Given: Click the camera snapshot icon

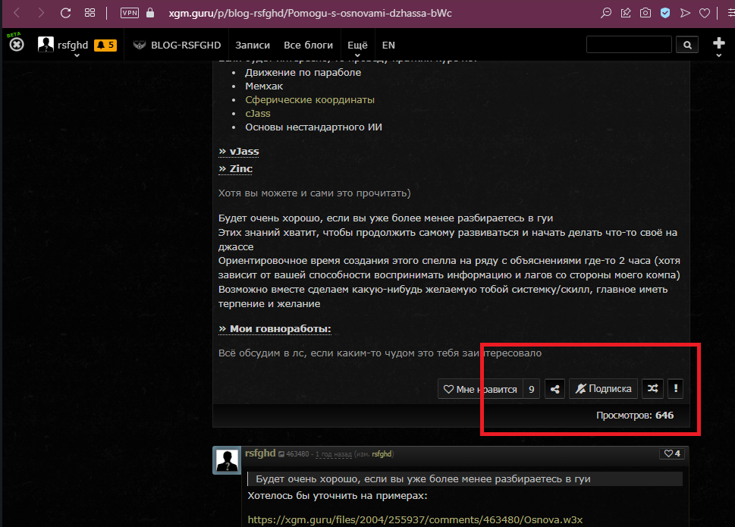Looking at the screenshot, I should coord(645,13).
